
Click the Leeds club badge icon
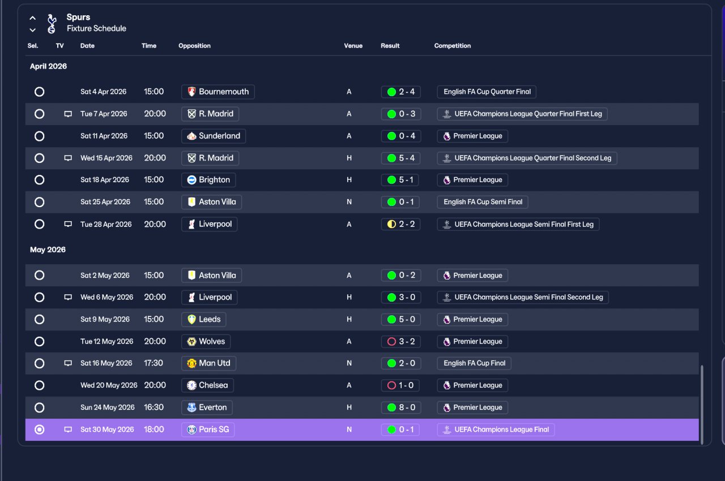point(191,319)
